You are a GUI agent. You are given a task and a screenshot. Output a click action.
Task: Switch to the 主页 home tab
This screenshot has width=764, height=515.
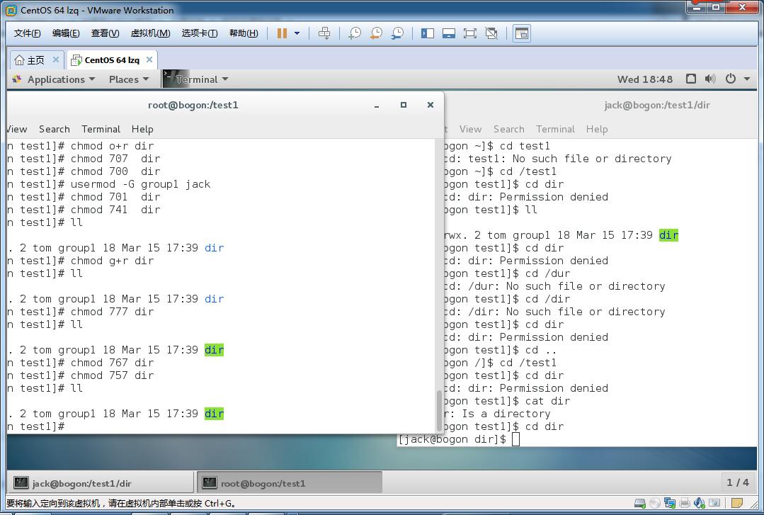[30, 60]
